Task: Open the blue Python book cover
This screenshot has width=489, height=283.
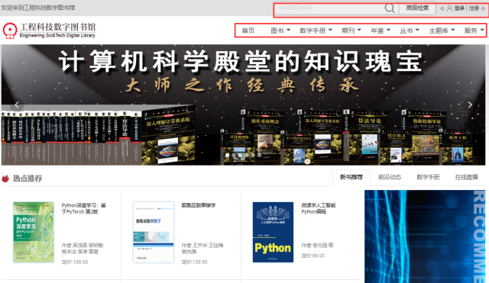Action: click(x=273, y=232)
